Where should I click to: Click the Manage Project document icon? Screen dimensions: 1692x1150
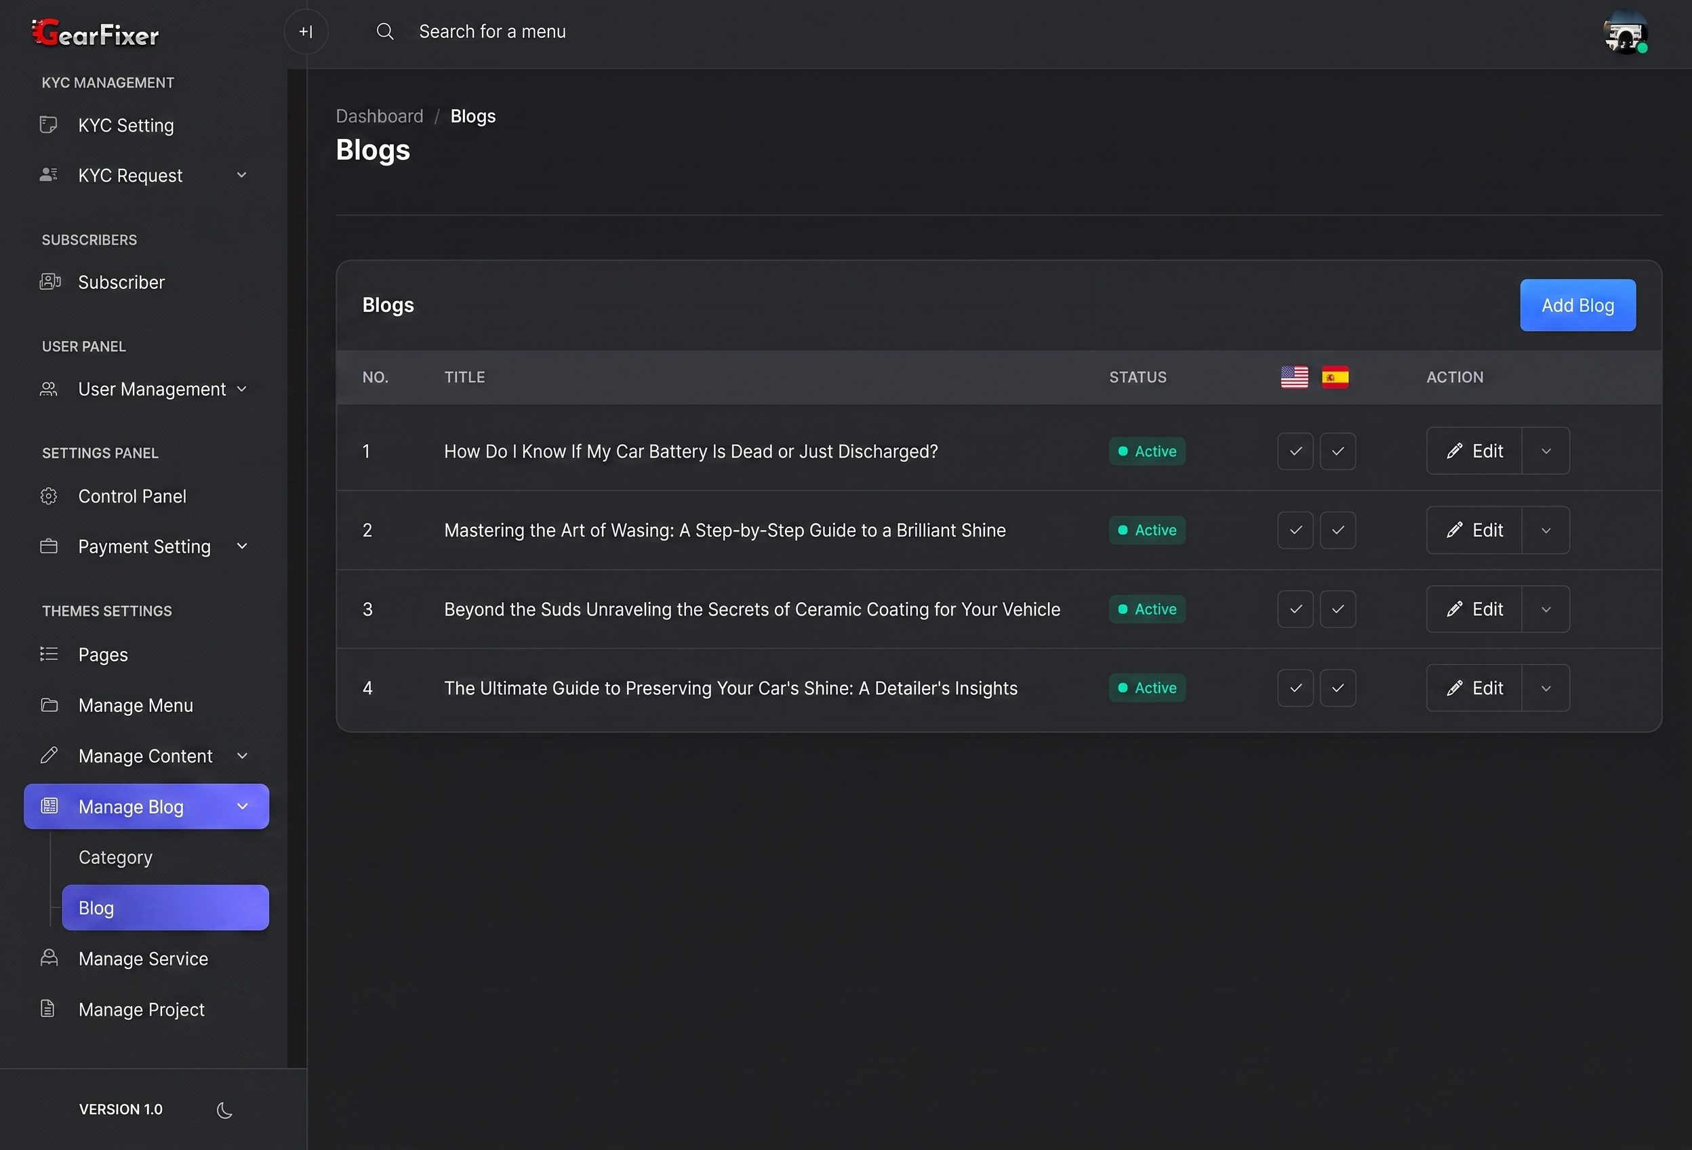[x=48, y=1009]
